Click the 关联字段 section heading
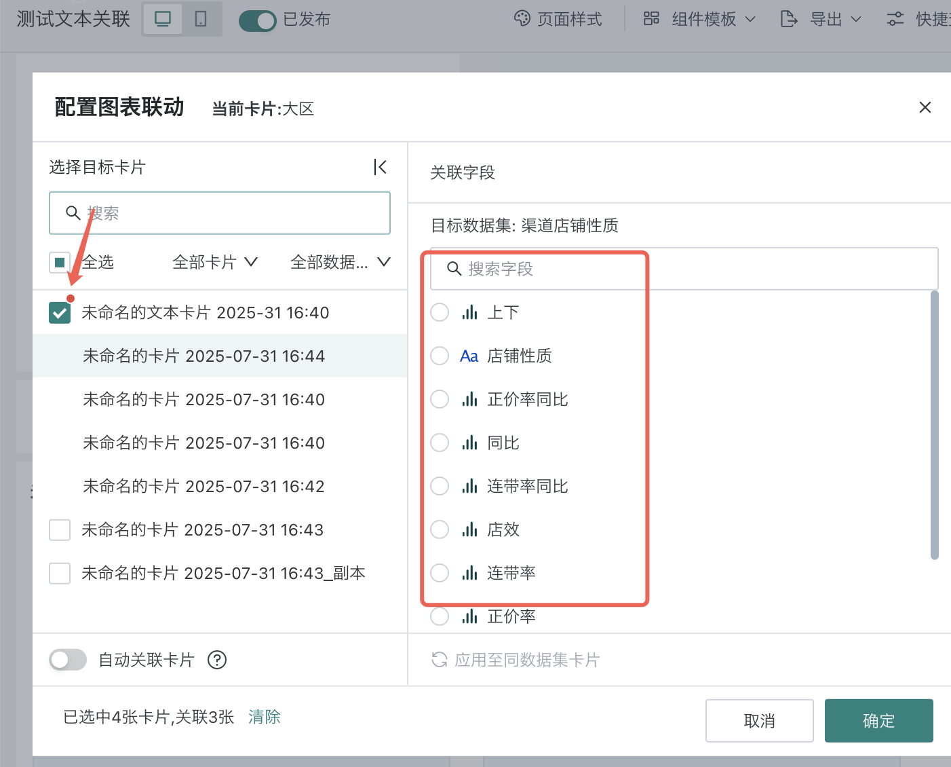 tap(463, 172)
